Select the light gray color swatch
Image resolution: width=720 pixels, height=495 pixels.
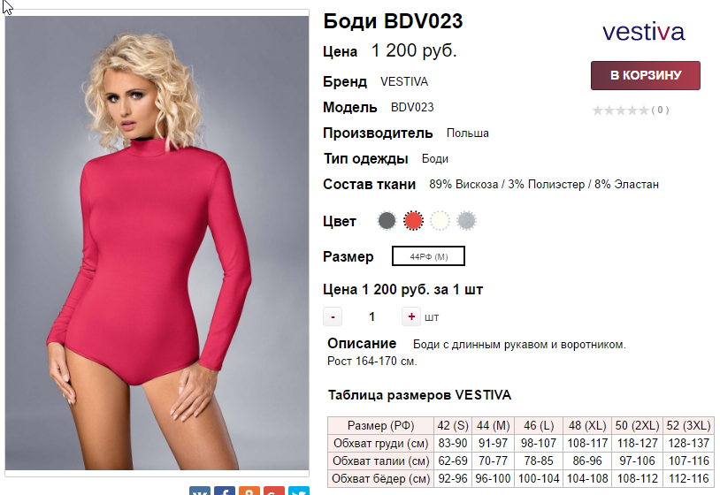point(466,221)
